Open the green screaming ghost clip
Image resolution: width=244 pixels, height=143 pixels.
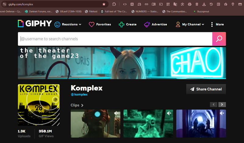tap(148, 124)
